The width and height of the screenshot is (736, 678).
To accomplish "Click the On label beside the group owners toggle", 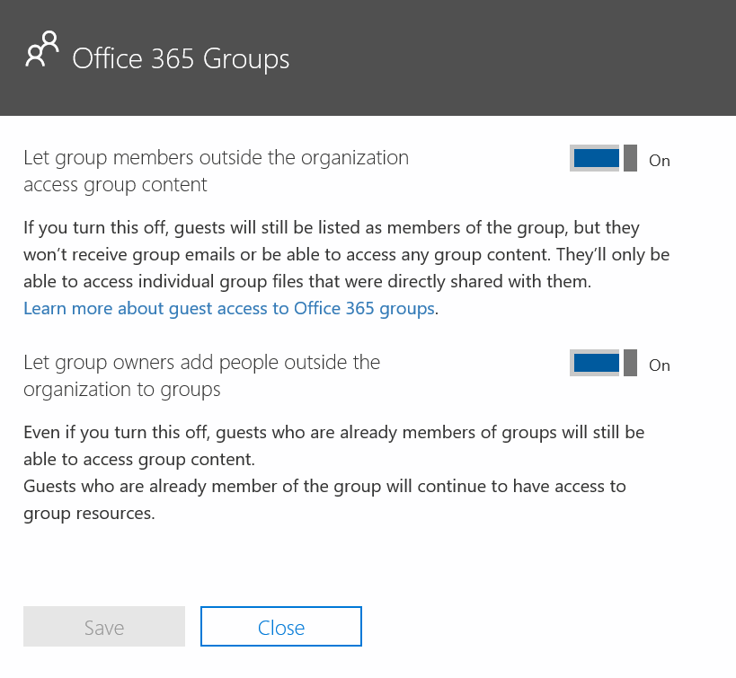I will (659, 365).
